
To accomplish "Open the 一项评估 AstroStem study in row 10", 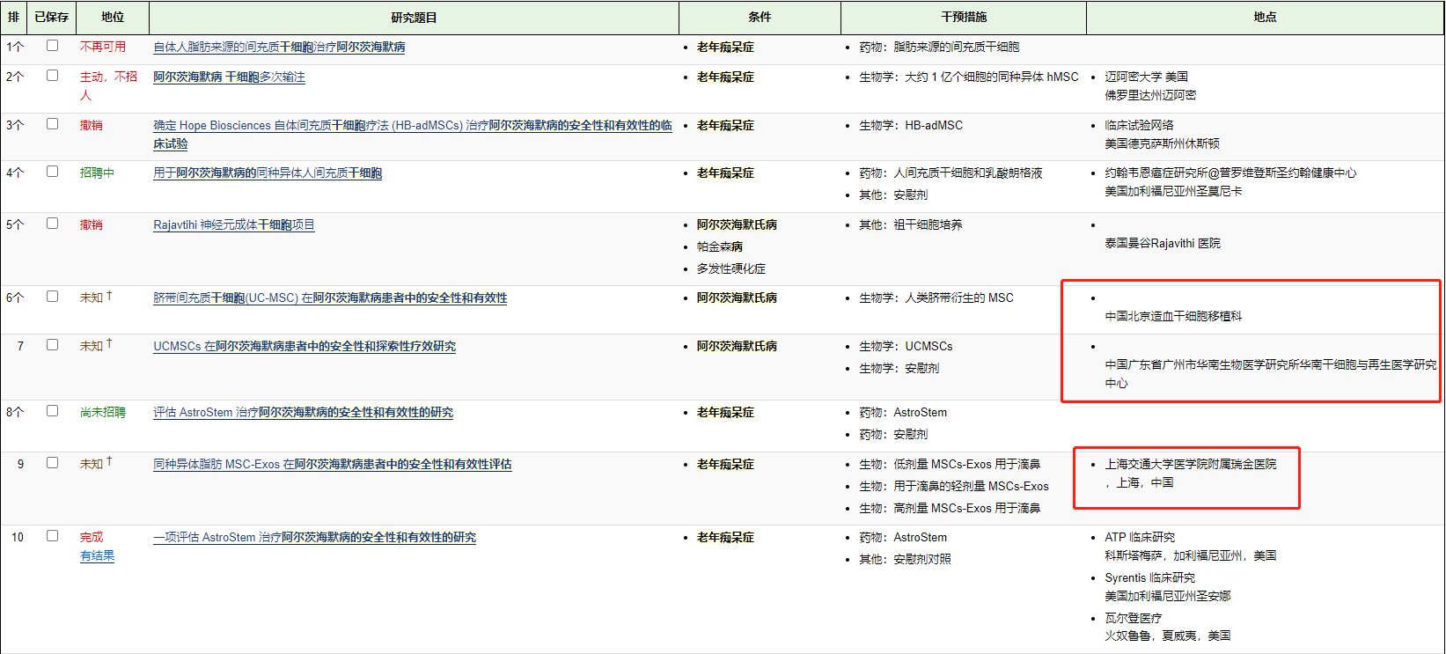I will tap(314, 538).
